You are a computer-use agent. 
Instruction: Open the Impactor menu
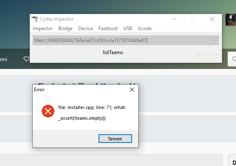pos(43,28)
